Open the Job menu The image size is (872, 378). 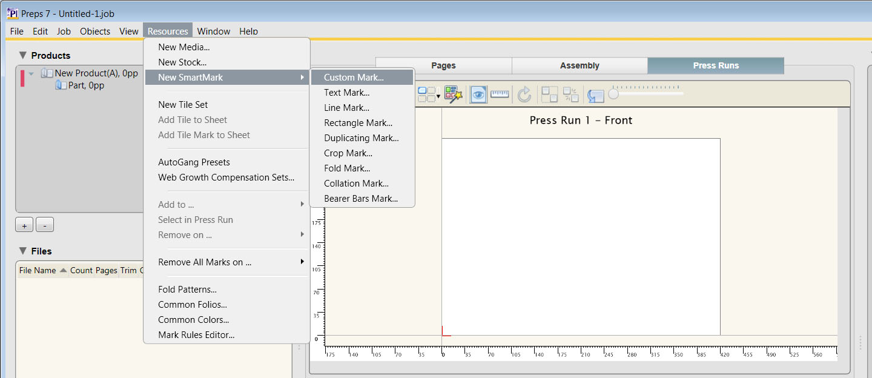click(64, 31)
